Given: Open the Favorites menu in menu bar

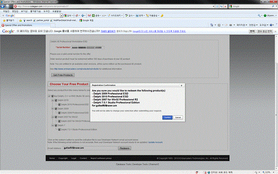Looking at the screenshot, I should pyautogui.click(x=36, y=11).
